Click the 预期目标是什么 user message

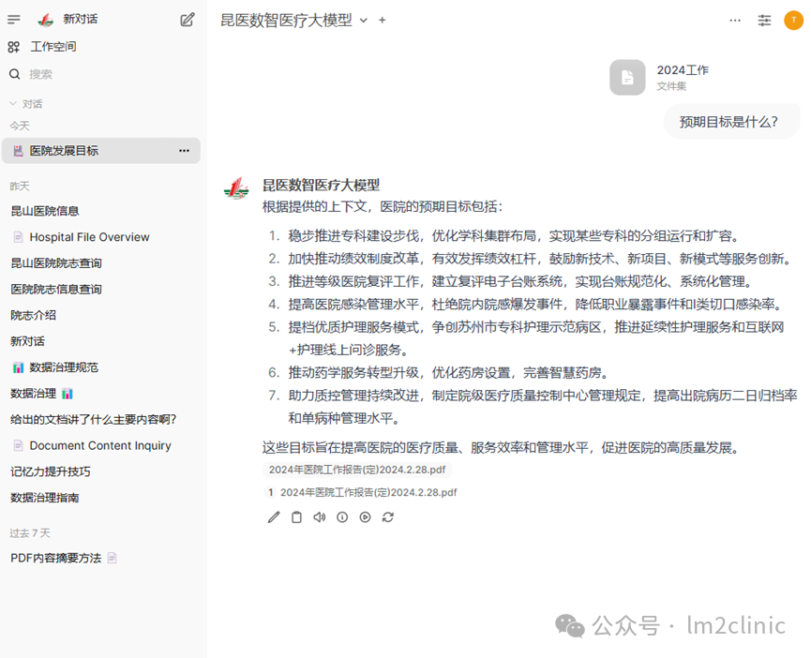click(x=728, y=122)
